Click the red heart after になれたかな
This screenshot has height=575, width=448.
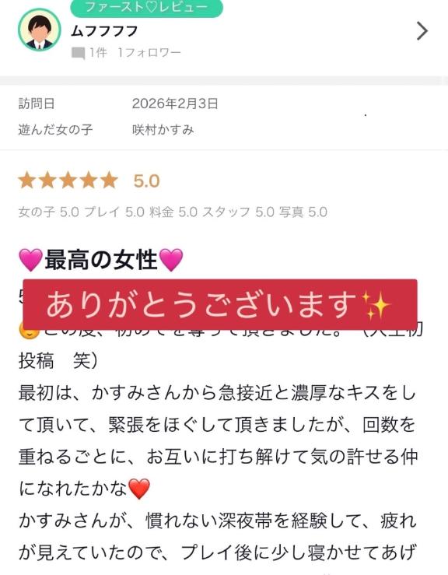[139, 489]
